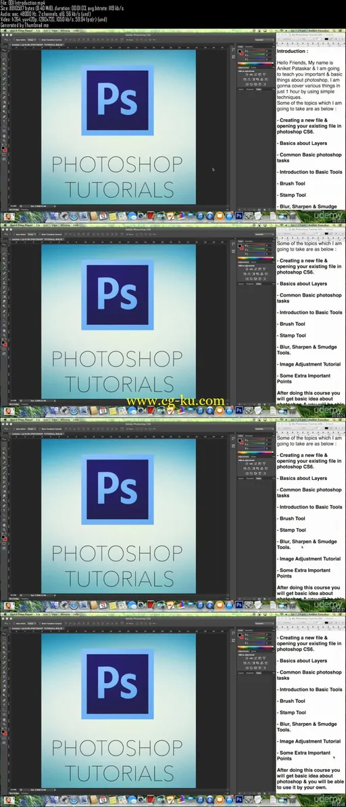Switch to the Layers tab in the last frame
This screenshot has height=807, width=346.
pyautogui.click(x=241, y=673)
